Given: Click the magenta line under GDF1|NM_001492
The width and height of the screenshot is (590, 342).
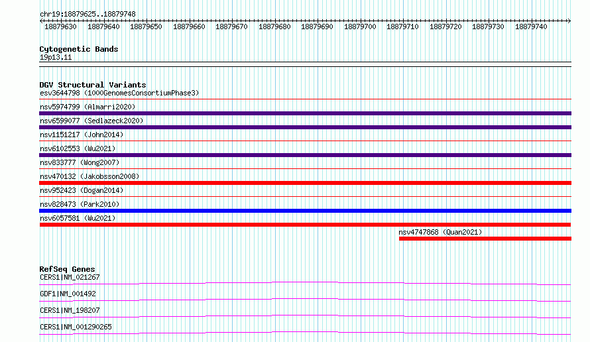Looking at the screenshot, I should coord(305,300).
